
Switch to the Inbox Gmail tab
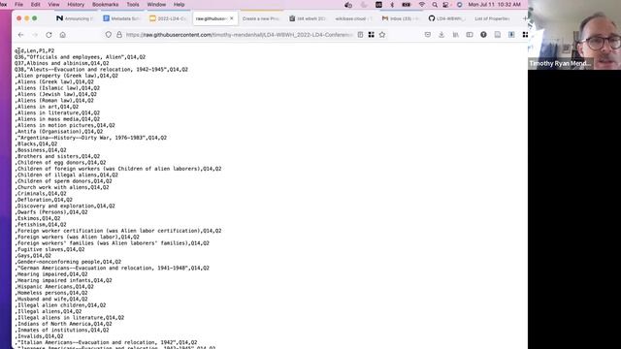400,18
